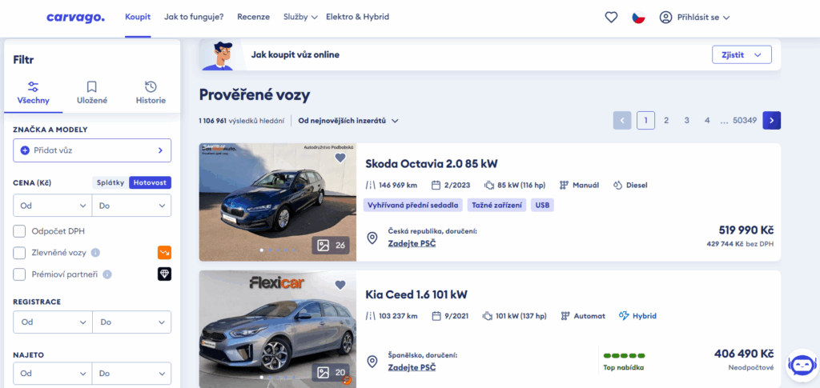Click Přidat vůz button
Screen dimensions: 820x388
[x=92, y=150]
